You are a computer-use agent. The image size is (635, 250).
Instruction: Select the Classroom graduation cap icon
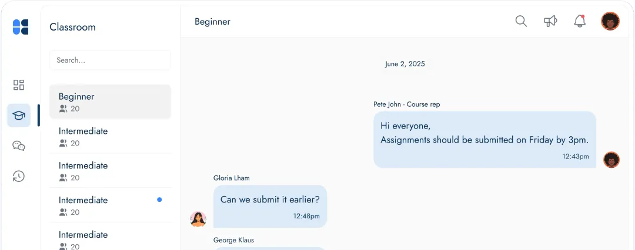point(19,116)
